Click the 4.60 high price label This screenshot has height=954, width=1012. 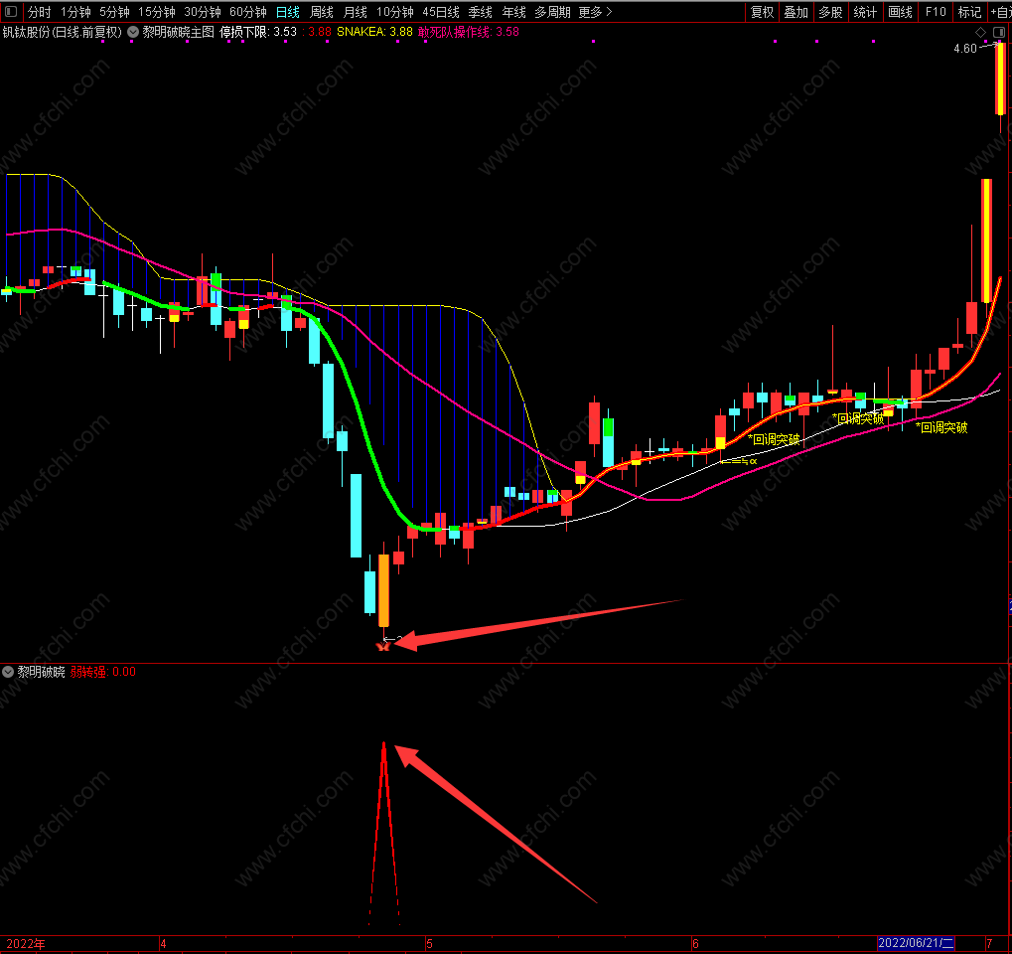click(965, 49)
